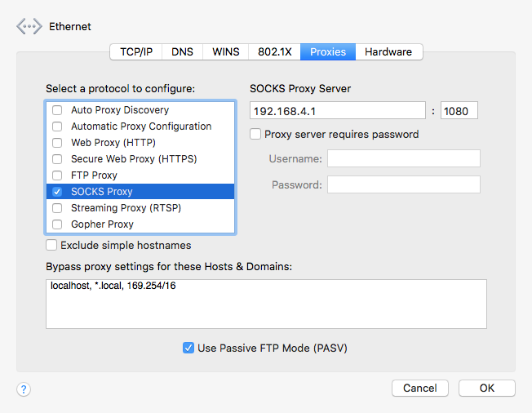Enable Web Proxy (HTTP) protocol
Image resolution: width=532 pixels, height=413 pixels.
click(57, 143)
